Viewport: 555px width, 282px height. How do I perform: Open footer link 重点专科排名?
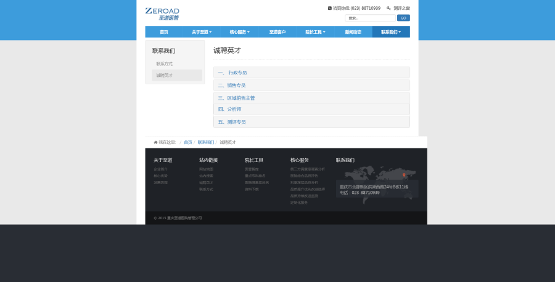(255, 176)
